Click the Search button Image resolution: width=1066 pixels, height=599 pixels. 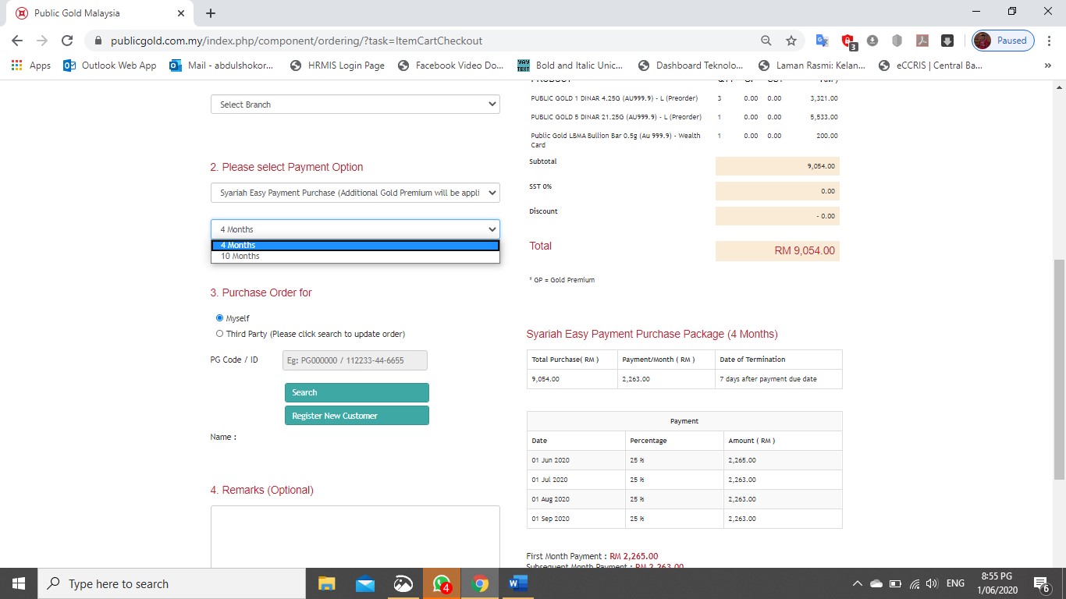point(357,392)
